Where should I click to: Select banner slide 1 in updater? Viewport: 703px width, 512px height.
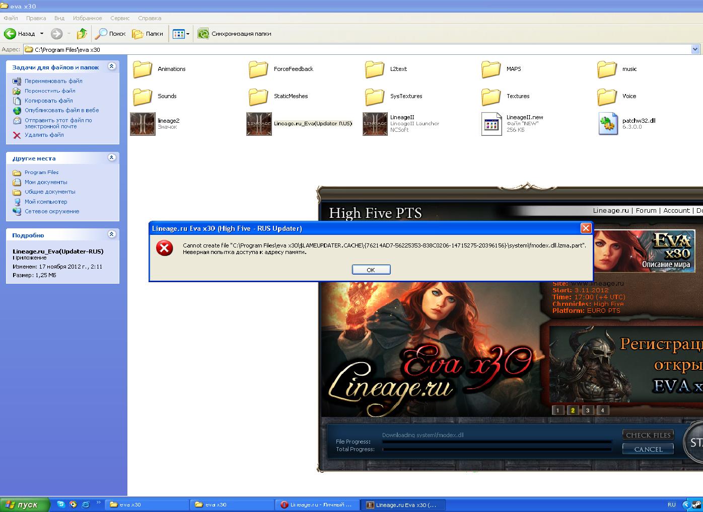click(x=557, y=410)
